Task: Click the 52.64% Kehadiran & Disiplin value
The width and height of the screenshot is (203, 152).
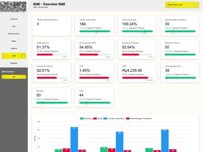Action: [x=128, y=47]
